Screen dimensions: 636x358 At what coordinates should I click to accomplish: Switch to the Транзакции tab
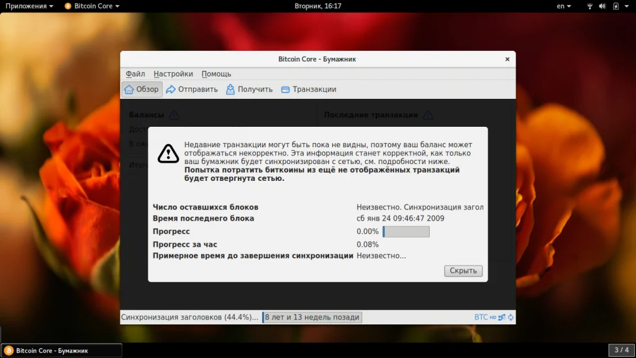(309, 89)
